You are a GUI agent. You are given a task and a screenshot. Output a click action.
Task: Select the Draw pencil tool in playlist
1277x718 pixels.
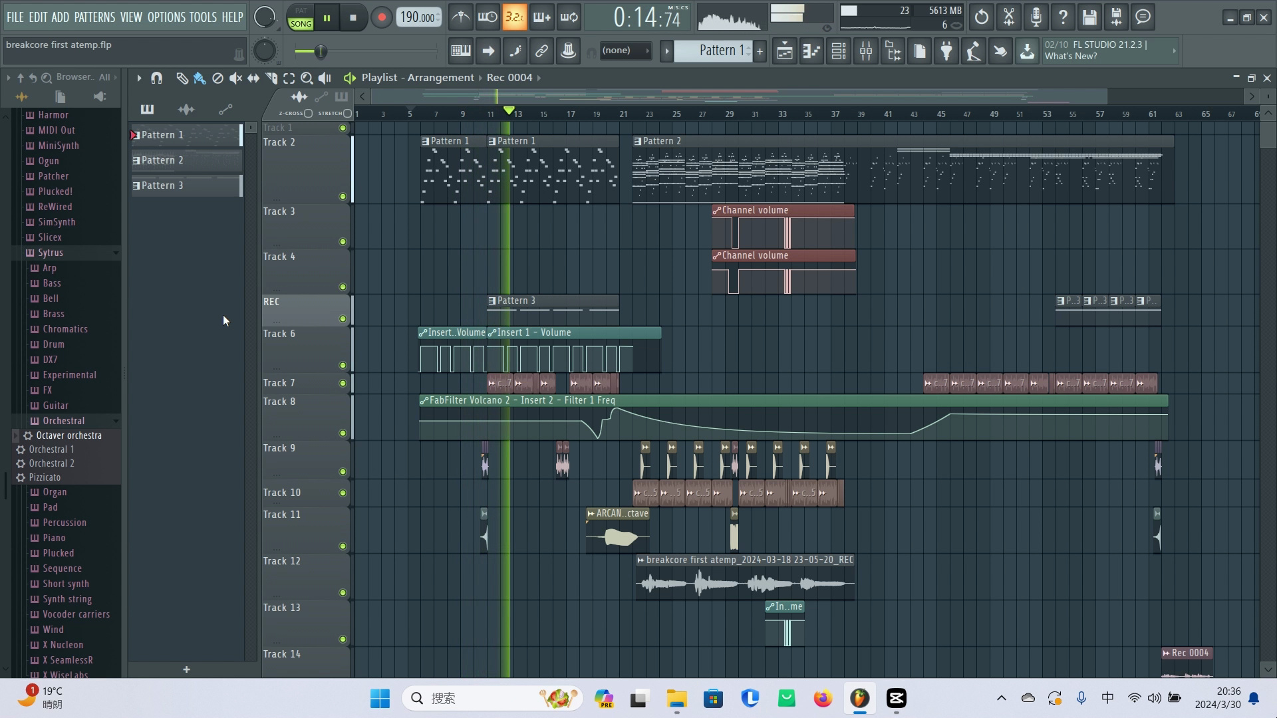(182, 78)
